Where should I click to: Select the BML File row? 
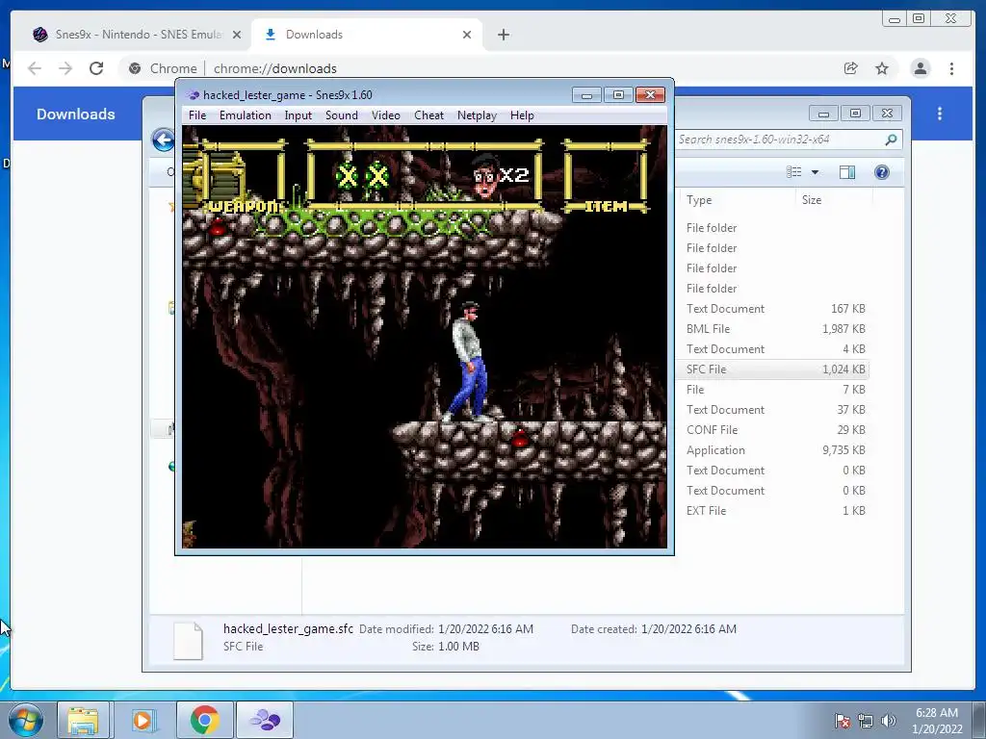[773, 329]
